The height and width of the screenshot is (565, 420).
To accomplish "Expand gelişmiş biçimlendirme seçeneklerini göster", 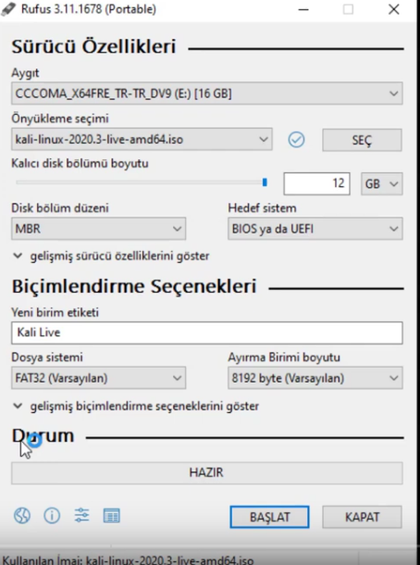I will [136, 406].
